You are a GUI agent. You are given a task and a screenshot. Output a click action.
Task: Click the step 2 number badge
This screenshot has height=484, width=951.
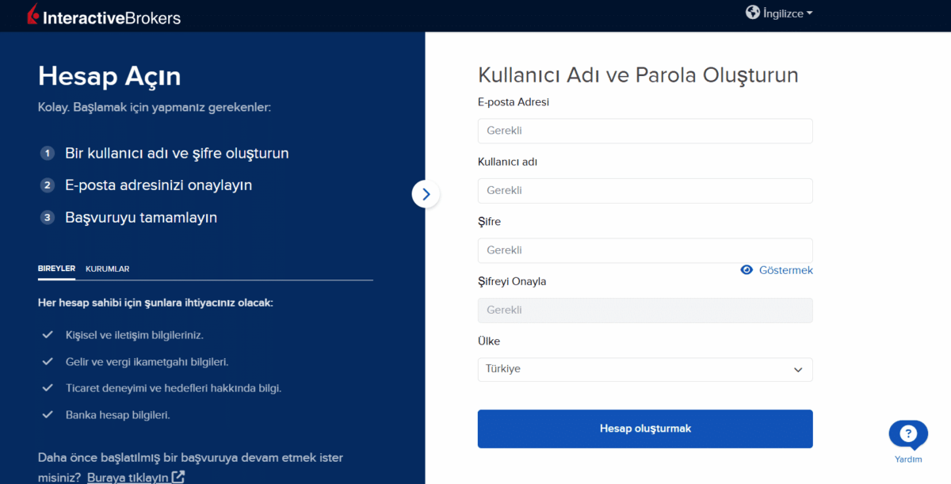(48, 185)
